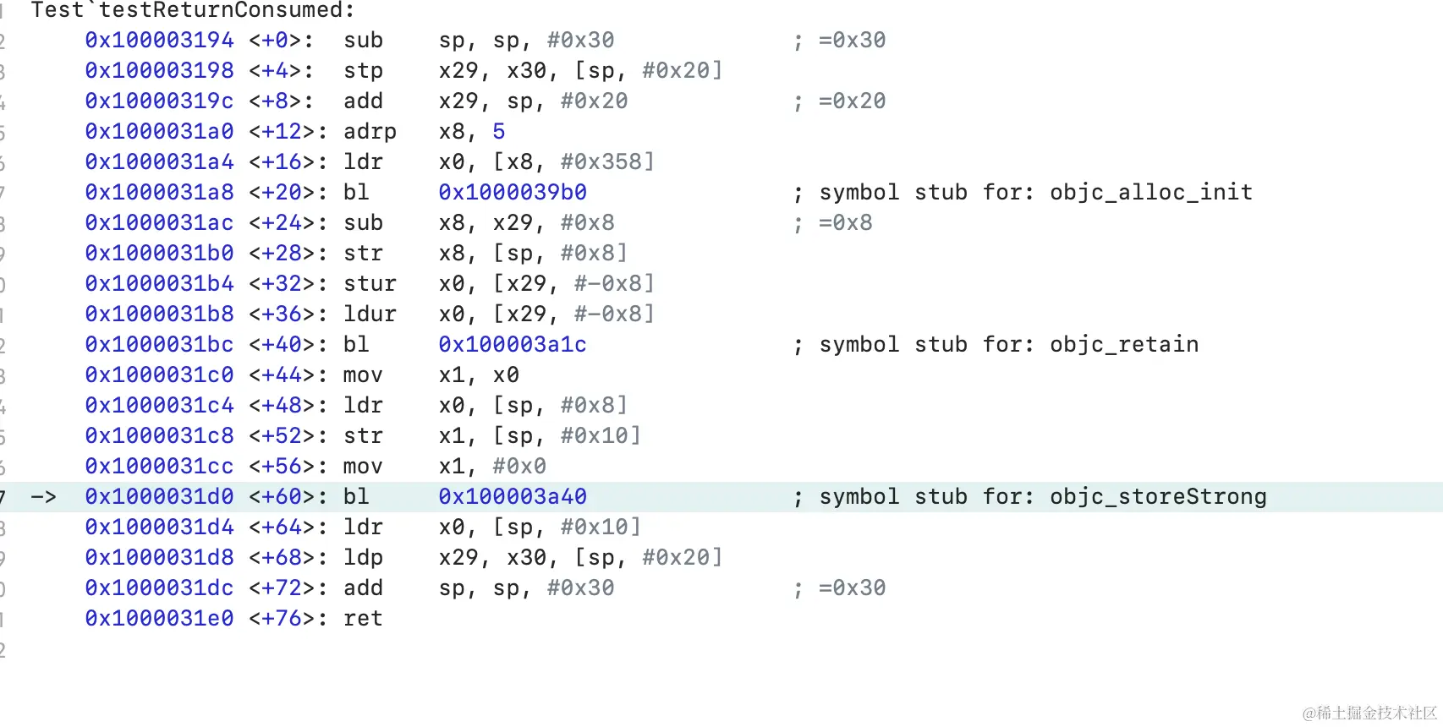
Task: Click the 'stp' mnemonic
Action: (x=363, y=71)
